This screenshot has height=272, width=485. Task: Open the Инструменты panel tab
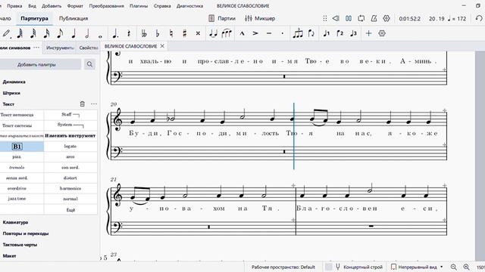coord(60,48)
